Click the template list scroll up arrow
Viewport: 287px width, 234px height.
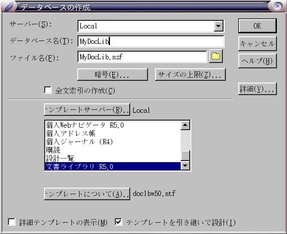click(x=185, y=125)
